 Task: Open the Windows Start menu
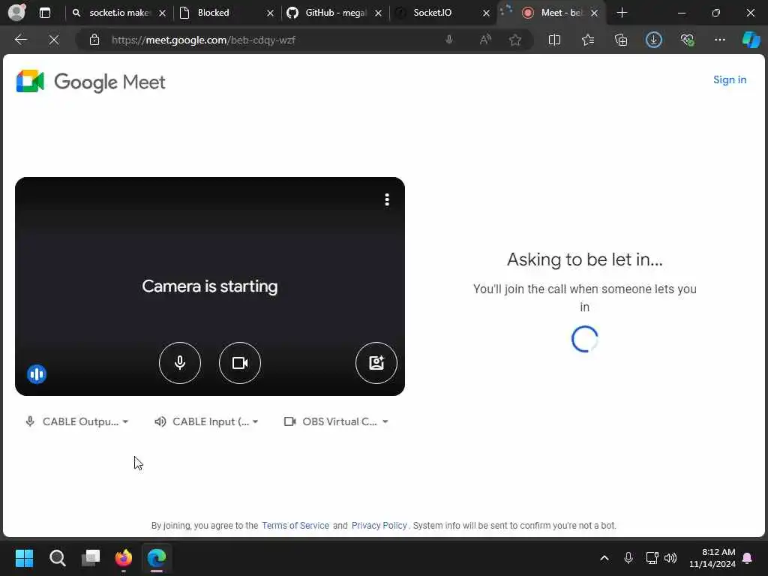pos(24,557)
